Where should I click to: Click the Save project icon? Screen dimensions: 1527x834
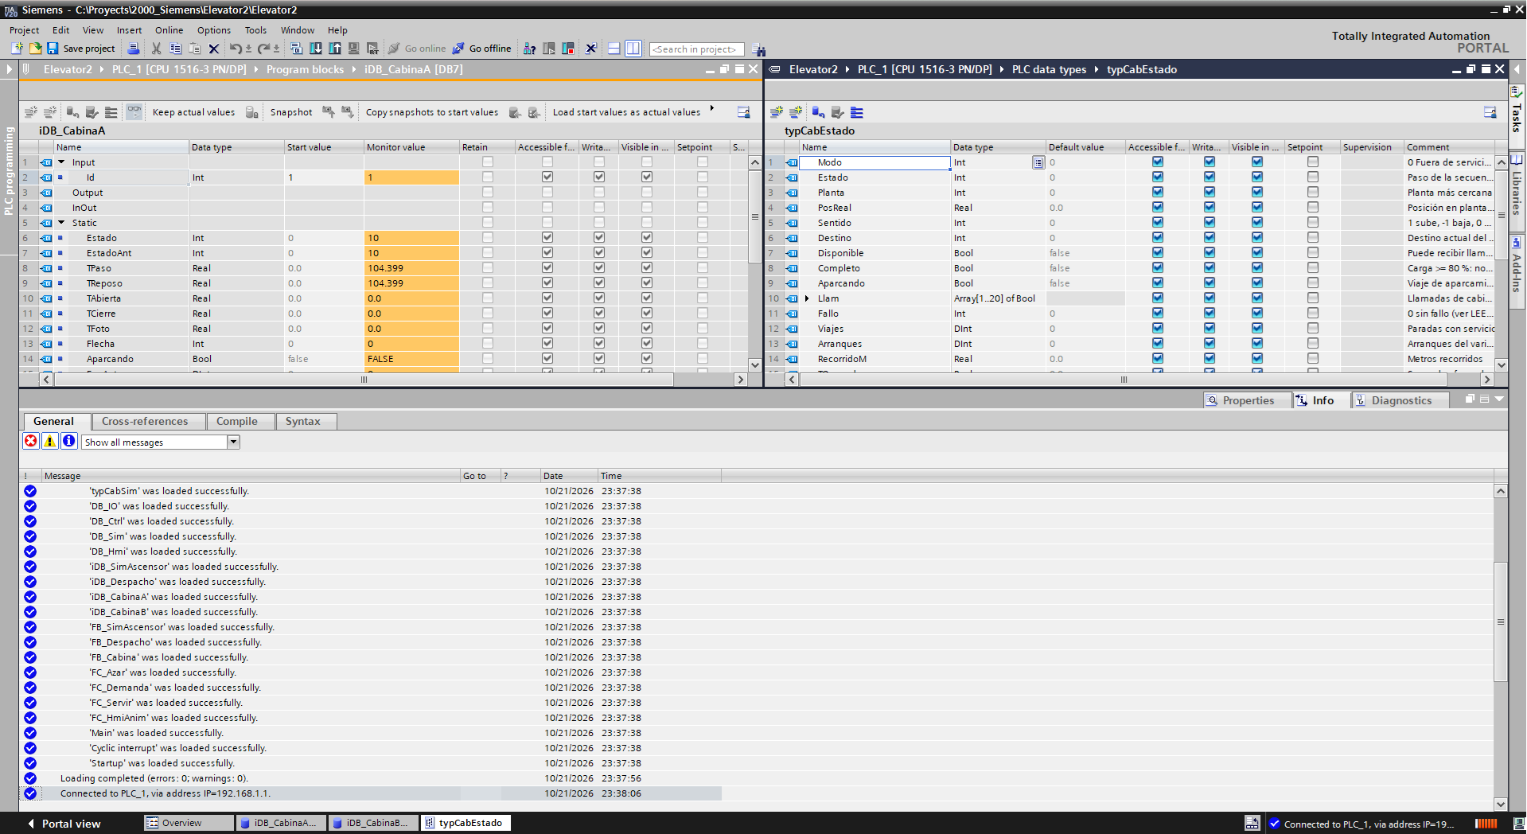click(53, 49)
